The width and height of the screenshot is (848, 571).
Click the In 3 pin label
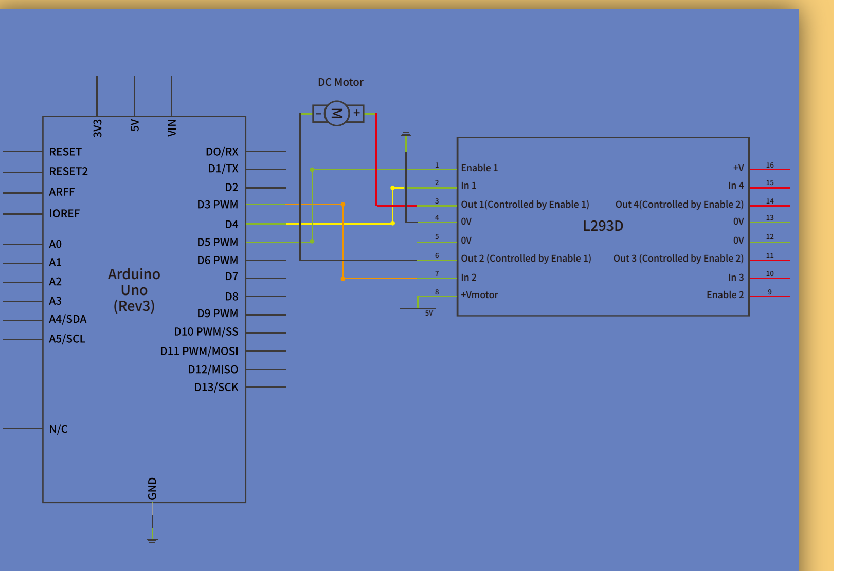pyautogui.click(x=736, y=278)
